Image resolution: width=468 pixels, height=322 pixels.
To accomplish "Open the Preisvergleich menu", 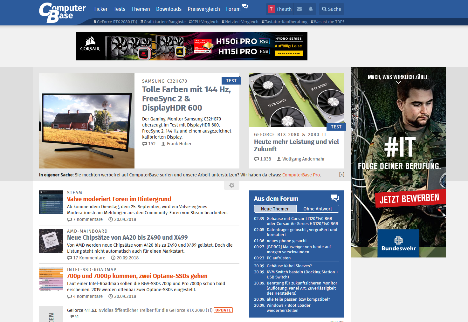I will 204,9.
